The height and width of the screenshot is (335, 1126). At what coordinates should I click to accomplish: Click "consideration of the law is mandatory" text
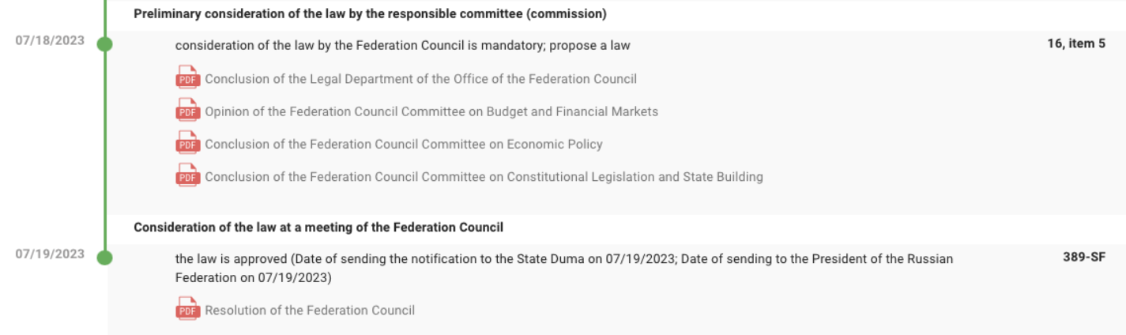click(402, 45)
